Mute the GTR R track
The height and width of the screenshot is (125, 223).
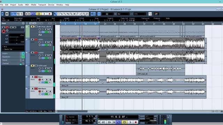[32, 52]
